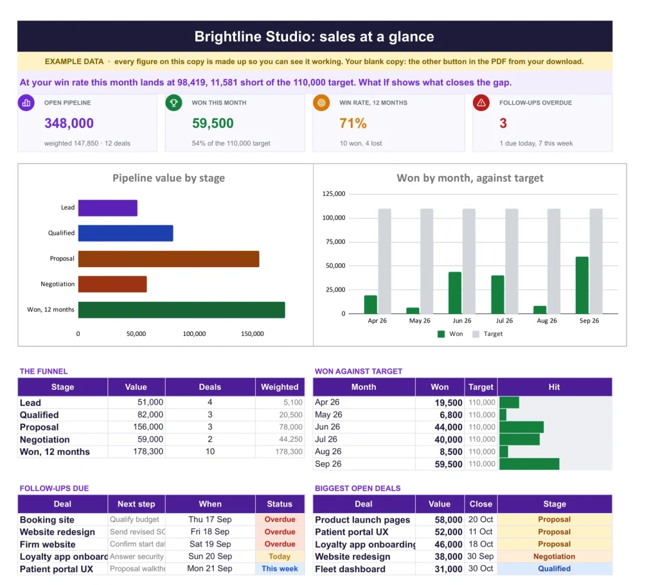This screenshot has width=658, height=585.
Task: Click the Funnel Stage column header
Action: click(62, 387)
